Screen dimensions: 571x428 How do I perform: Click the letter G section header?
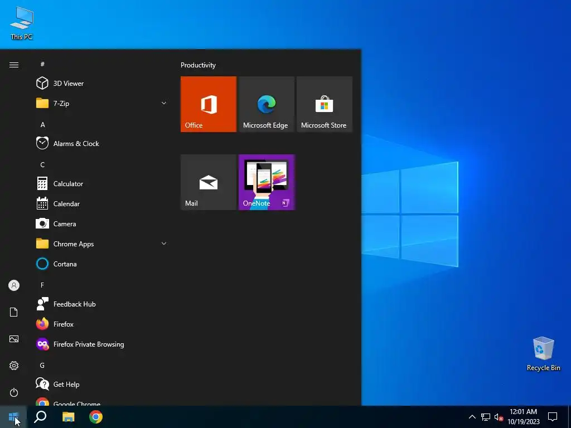point(42,365)
